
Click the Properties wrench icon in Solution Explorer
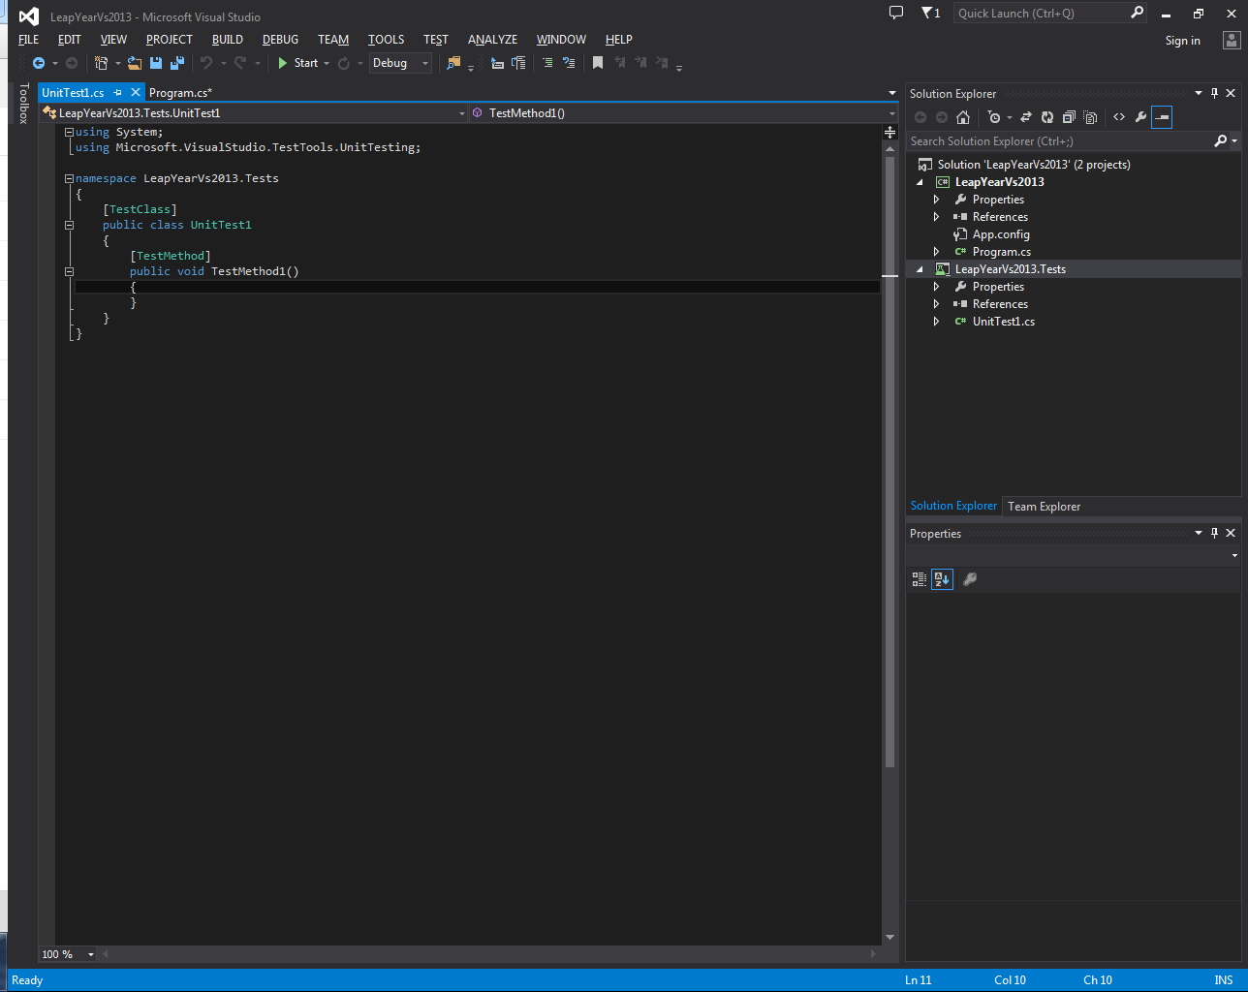1140,117
